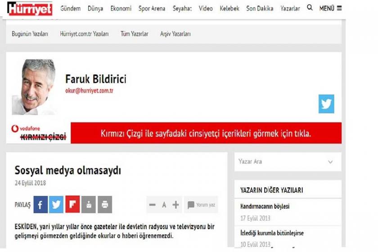This screenshot has height=252, width=378.
Task: Increase article font size
Action: click(176, 205)
